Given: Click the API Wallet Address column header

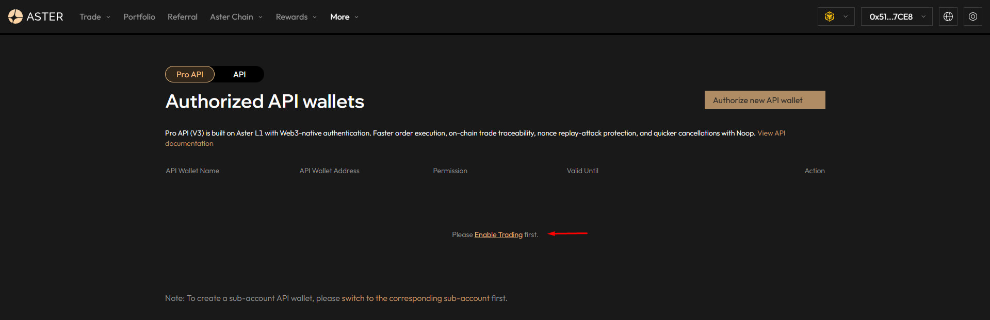Looking at the screenshot, I should point(330,171).
